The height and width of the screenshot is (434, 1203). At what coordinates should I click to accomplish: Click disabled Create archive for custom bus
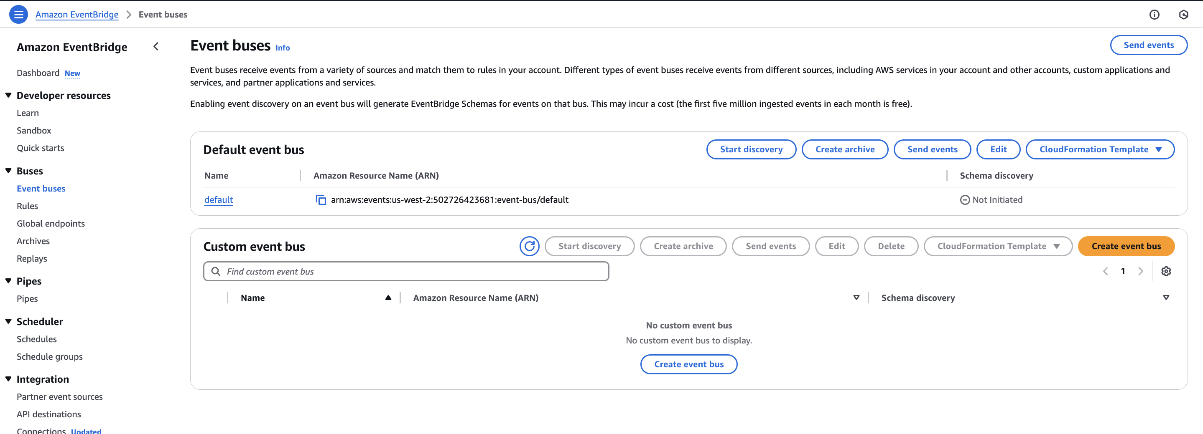tap(683, 246)
